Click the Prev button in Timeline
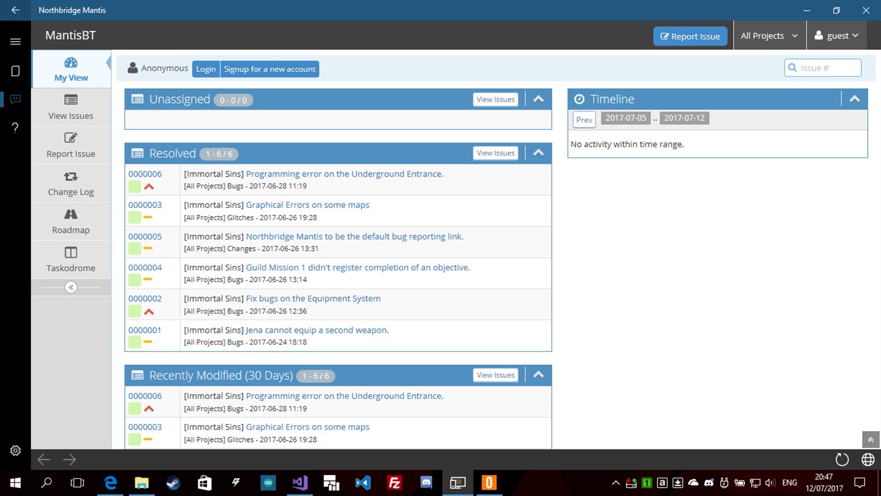Image resolution: width=881 pixels, height=496 pixels. tap(584, 120)
